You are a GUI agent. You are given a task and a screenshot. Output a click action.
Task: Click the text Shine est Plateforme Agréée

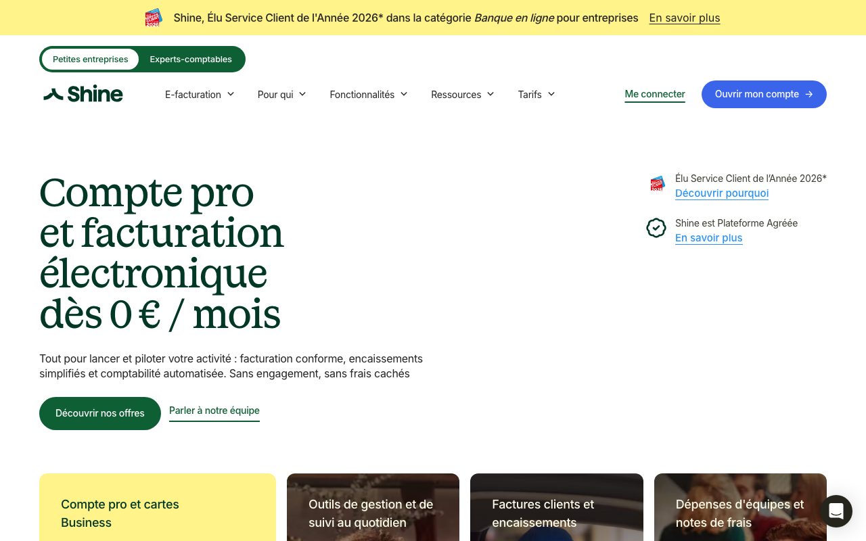736,223
